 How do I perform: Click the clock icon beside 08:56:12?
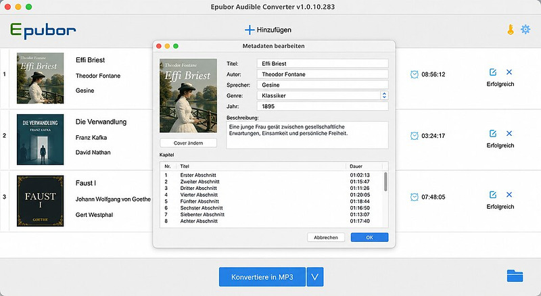click(x=414, y=74)
